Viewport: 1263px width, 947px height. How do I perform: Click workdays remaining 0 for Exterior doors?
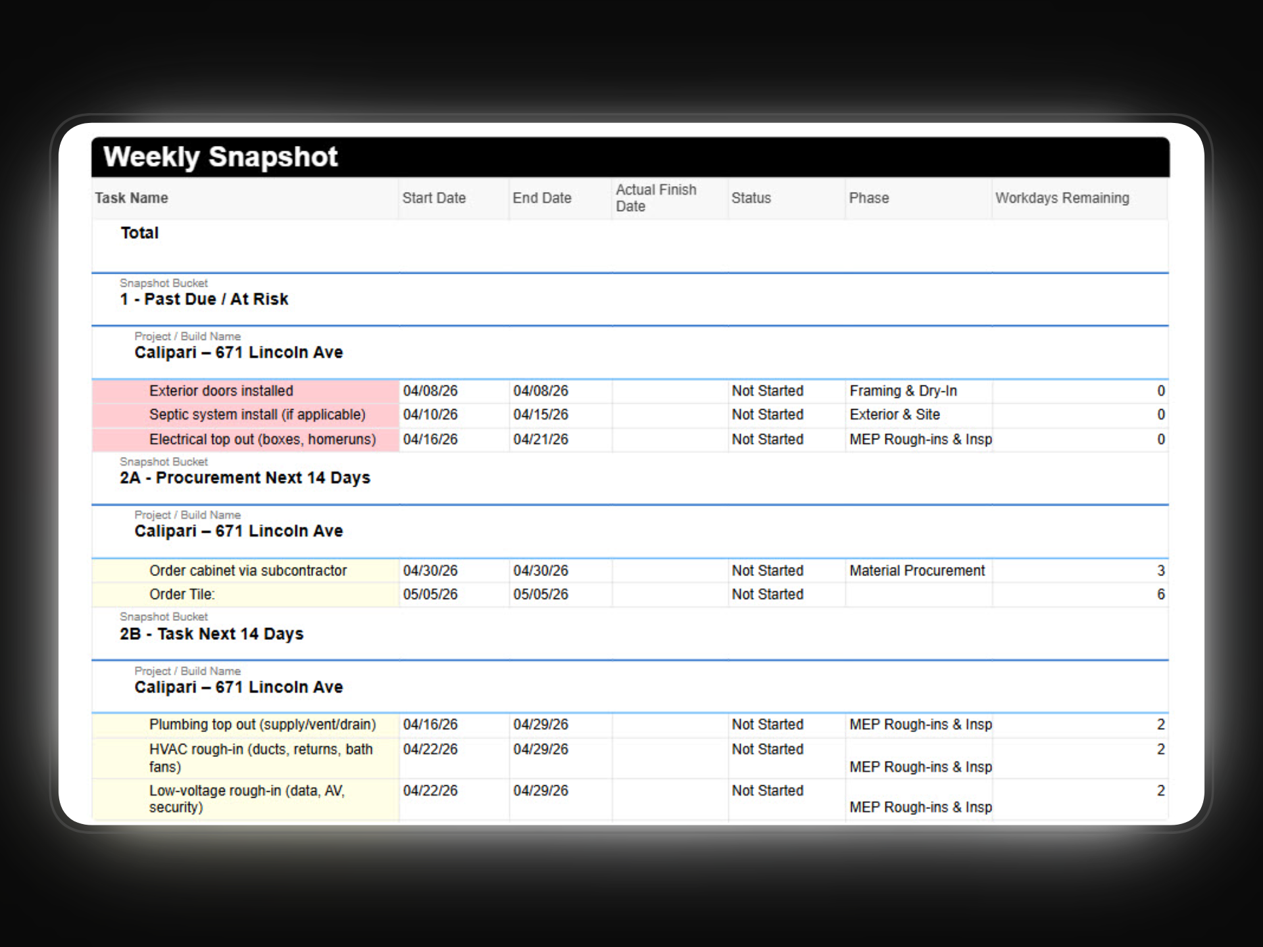tap(1161, 391)
